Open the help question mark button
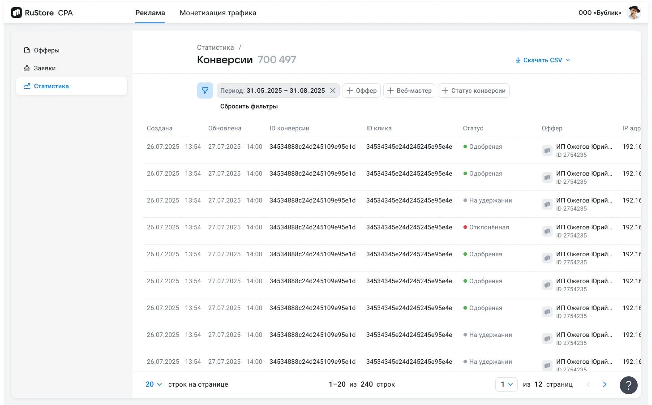This screenshot has width=652, height=405. coord(628,385)
